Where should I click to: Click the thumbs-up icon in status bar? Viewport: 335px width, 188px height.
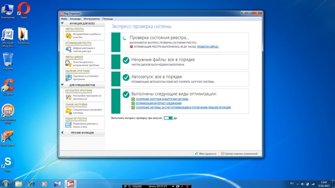(x=197, y=153)
